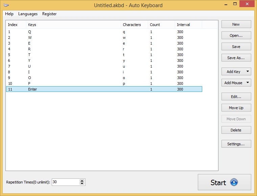
Task: Select row 4 with key R
Action: (x=104, y=49)
